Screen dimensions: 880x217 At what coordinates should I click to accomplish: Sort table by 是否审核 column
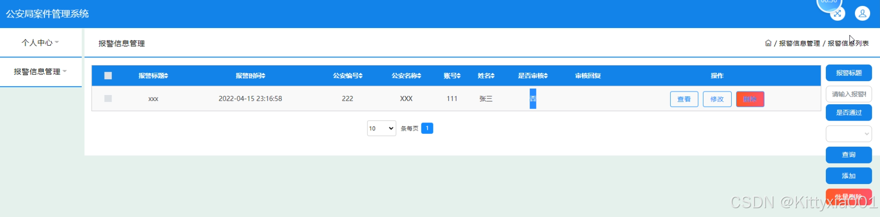tap(533, 76)
